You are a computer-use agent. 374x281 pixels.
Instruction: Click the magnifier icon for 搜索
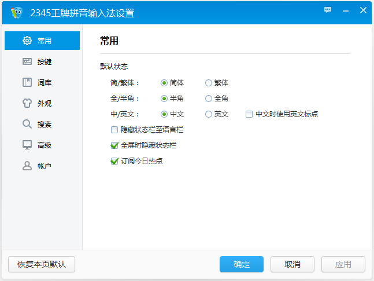(27, 124)
